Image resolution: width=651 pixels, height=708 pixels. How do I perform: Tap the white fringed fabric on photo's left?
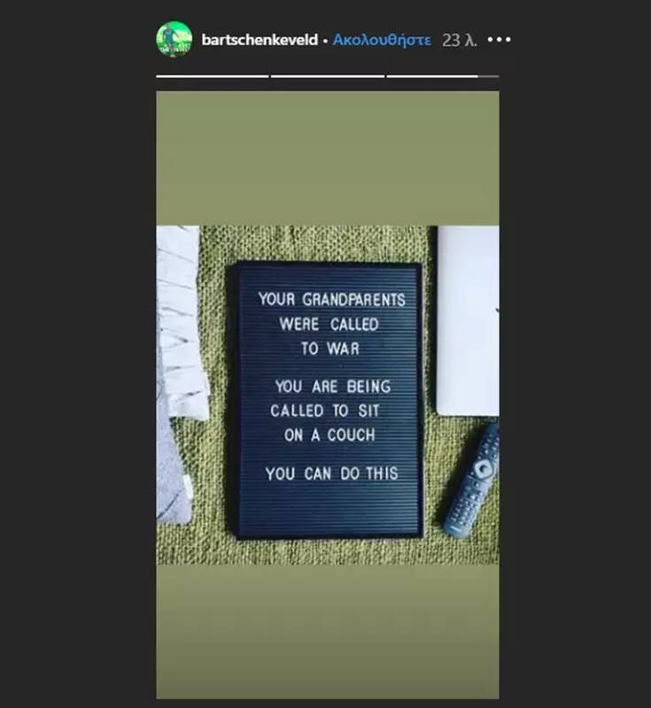point(181,324)
